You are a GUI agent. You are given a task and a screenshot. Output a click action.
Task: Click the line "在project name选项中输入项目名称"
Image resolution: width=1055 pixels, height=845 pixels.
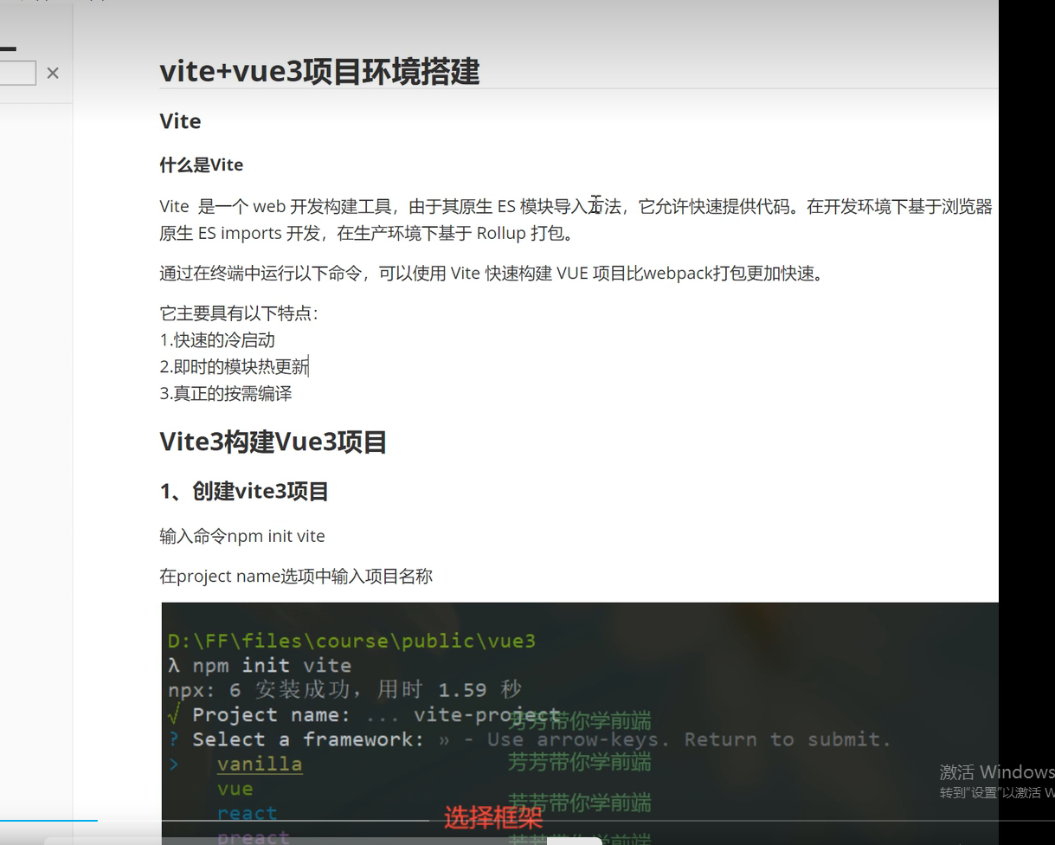pos(296,576)
